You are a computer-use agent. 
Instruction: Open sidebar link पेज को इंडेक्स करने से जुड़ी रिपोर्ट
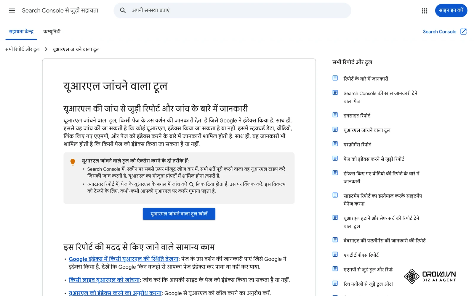[x=374, y=159]
